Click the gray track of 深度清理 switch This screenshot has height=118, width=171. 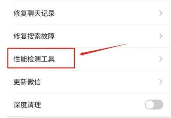tap(159, 104)
